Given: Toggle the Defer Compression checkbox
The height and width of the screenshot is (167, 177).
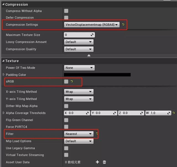Looking at the screenshot, I should click(x=66, y=18).
